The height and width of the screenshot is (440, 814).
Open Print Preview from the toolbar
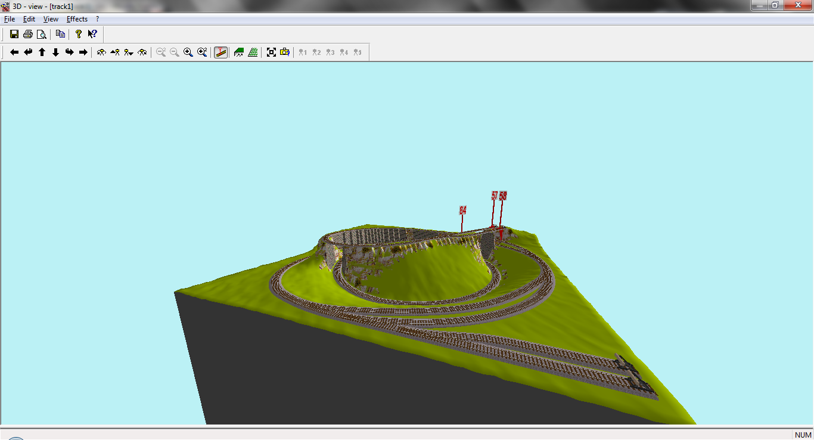[41, 34]
